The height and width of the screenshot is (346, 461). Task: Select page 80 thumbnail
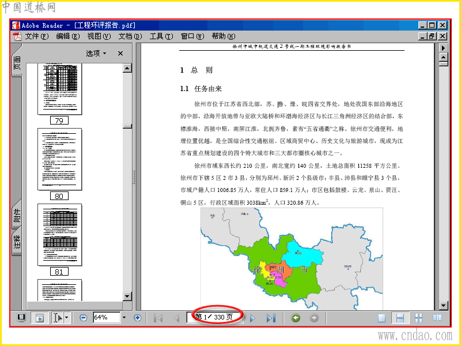[x=60, y=159]
